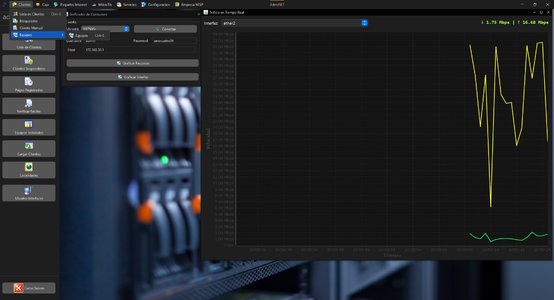This screenshot has height=300, width=554.
Task: Click the Empresa WISP icon in menu bar
Action: (177, 4)
